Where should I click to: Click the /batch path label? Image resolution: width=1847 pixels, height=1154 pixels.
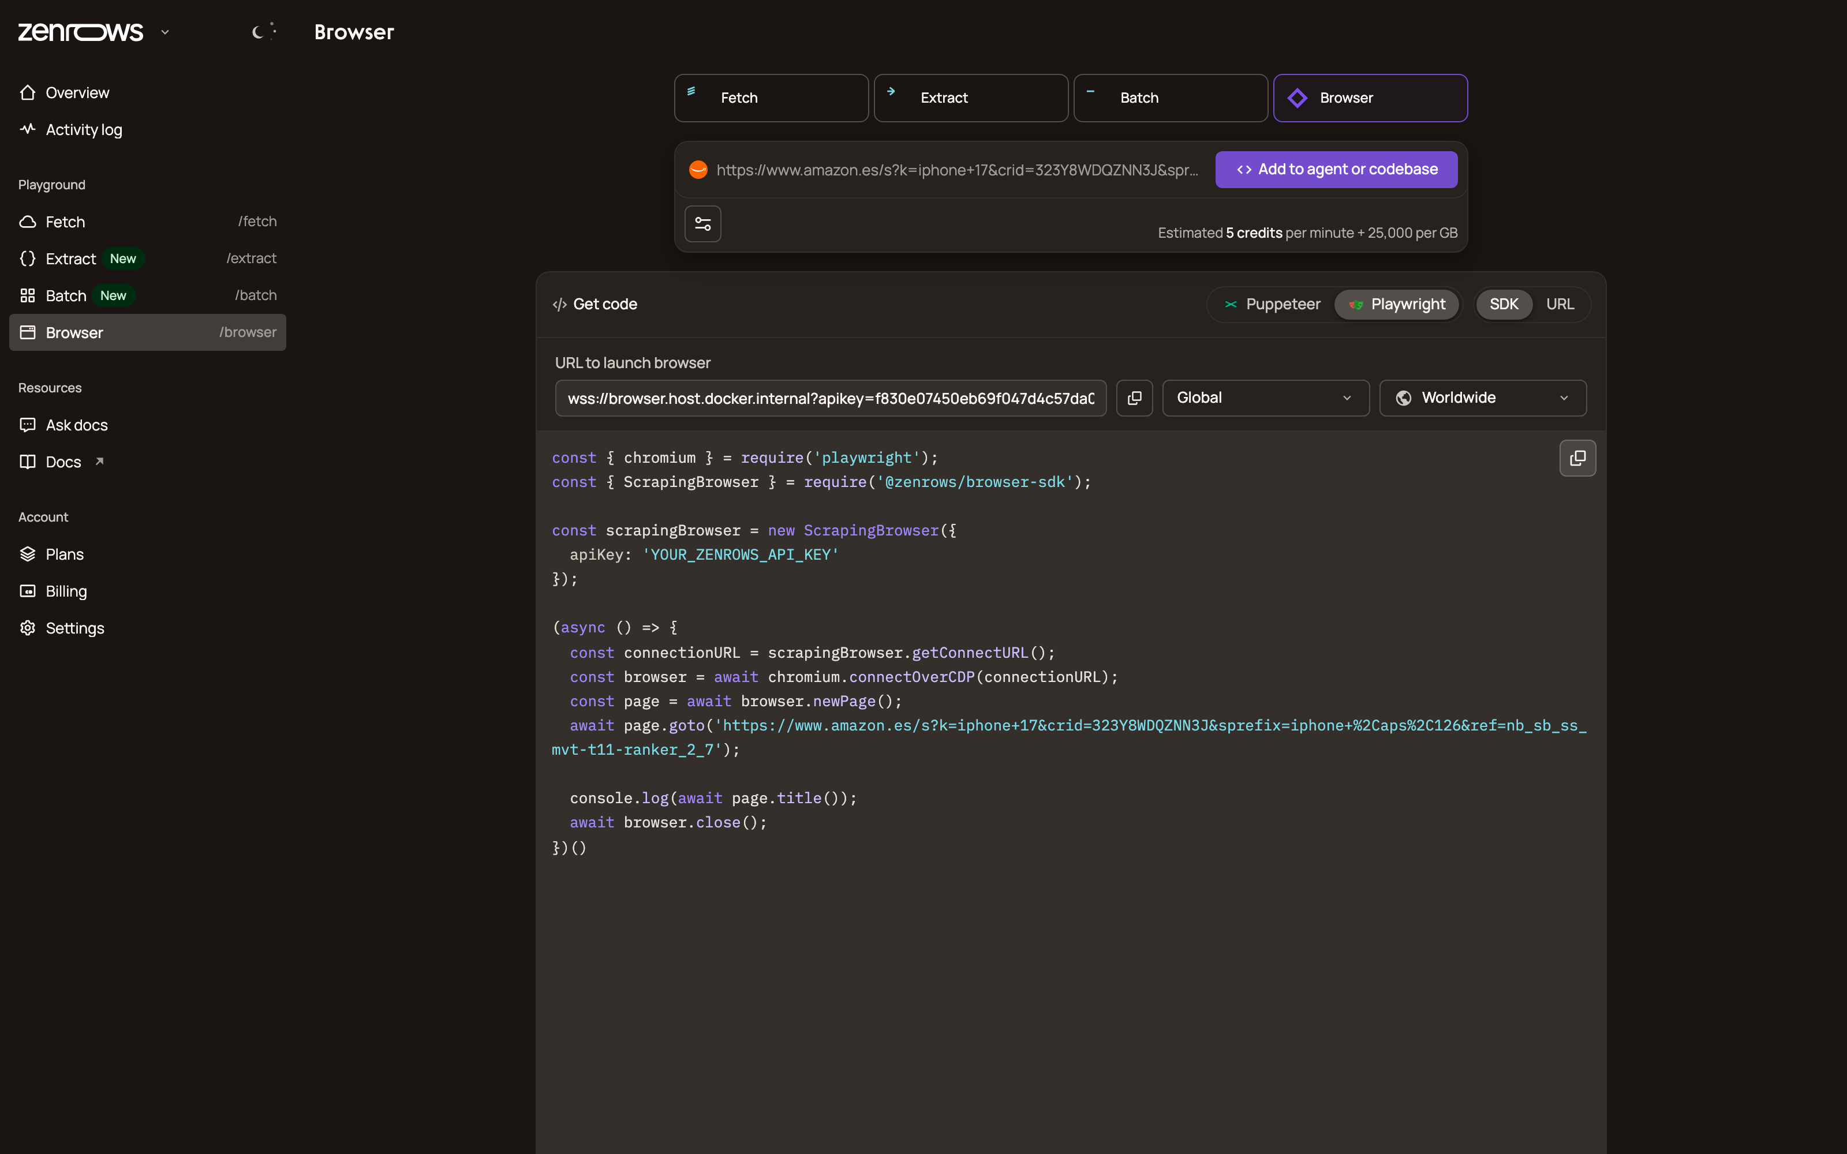point(256,295)
